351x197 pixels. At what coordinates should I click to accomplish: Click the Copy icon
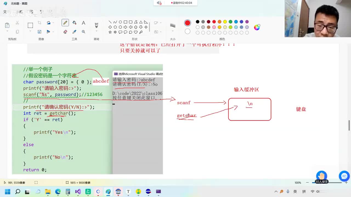[x=17, y=32]
